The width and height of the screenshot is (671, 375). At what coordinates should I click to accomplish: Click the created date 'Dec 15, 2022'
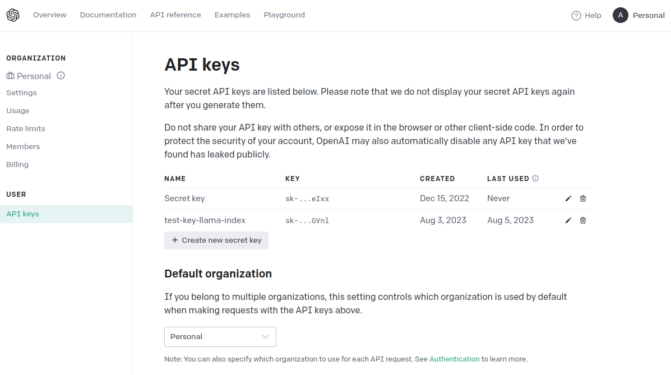coord(444,198)
